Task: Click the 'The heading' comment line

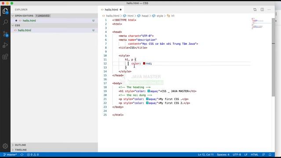Action: click(x=134, y=87)
